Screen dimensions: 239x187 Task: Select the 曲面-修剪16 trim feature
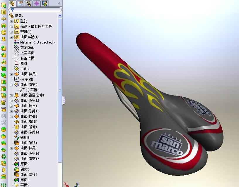(x=27, y=153)
